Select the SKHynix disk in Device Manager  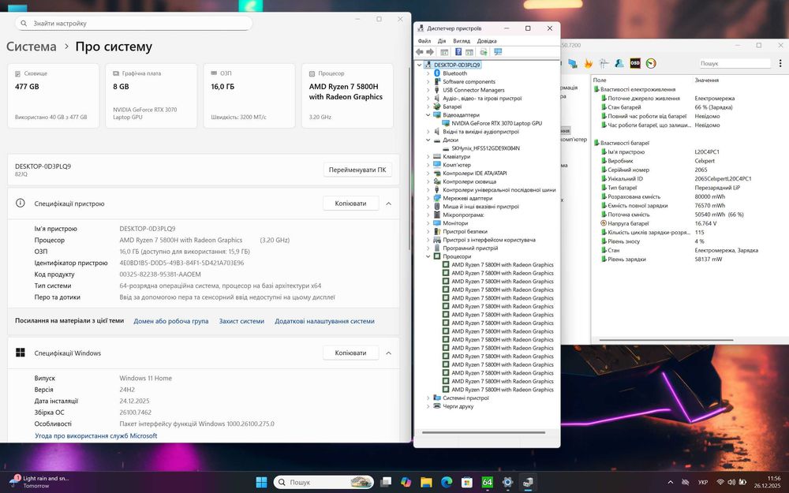pyautogui.click(x=485, y=148)
